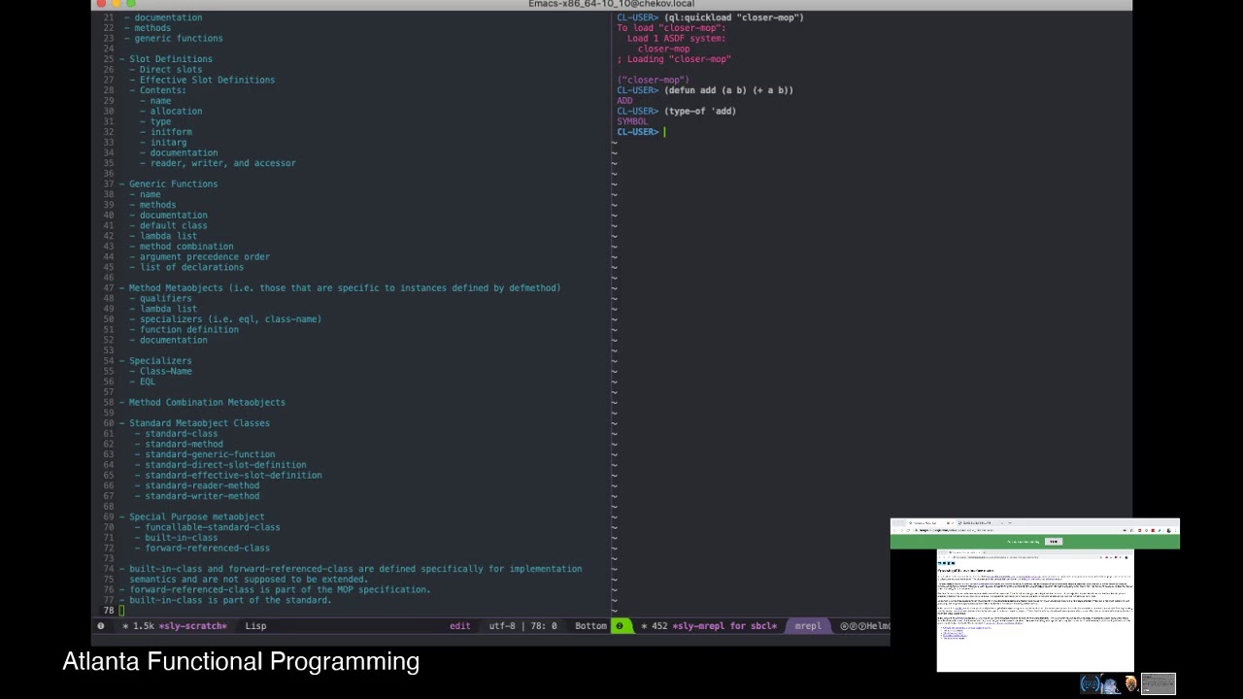Click the 'mrepl' mode indicator in the modeline
1243x699 pixels.
click(808, 626)
